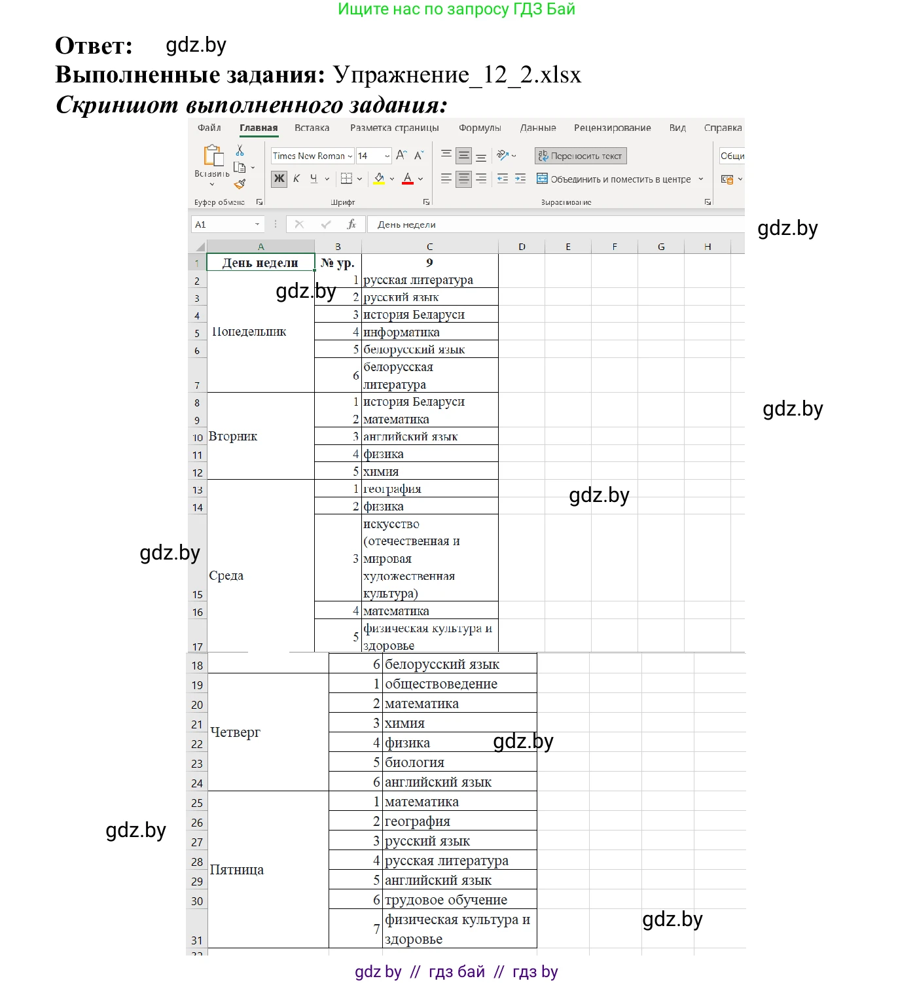Open the font name Times New Roman dropdown

tap(350, 156)
